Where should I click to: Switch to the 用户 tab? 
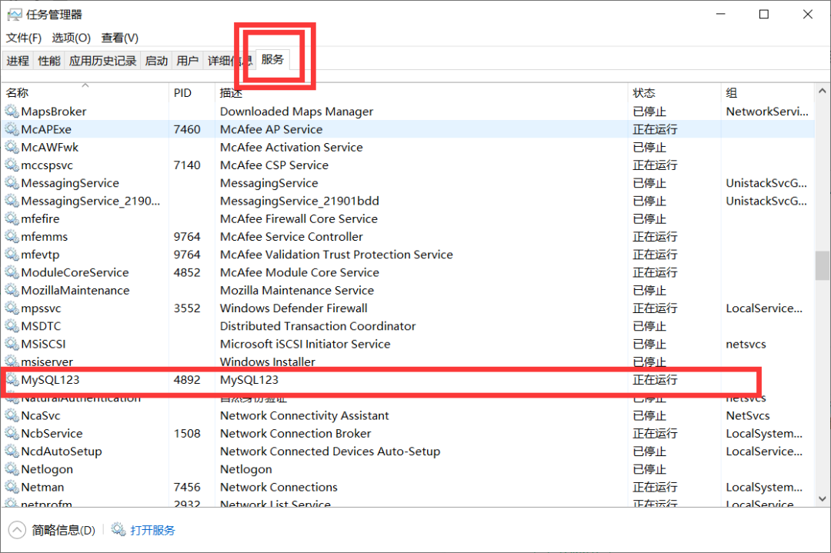click(188, 61)
